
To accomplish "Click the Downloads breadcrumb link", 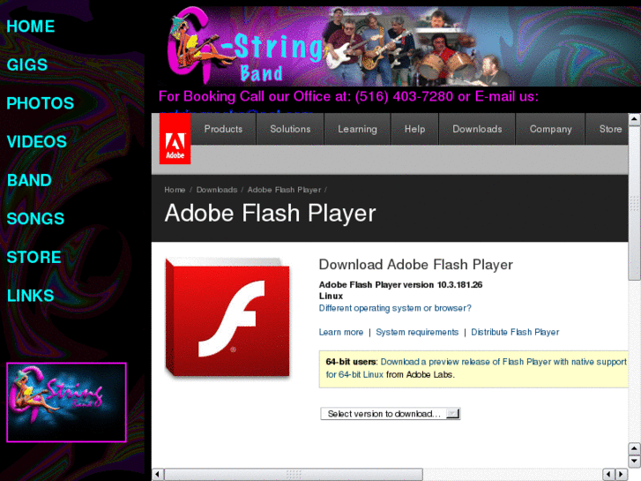I will pos(217,190).
